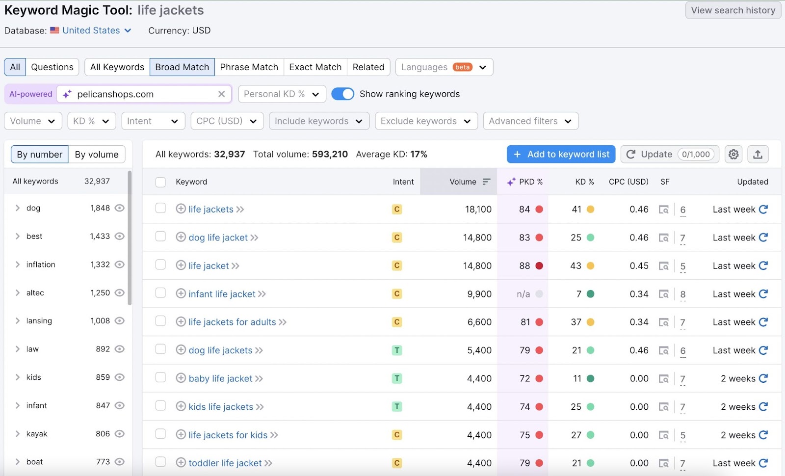Click the Volume column sort icon
Screen dimensions: 785x476
[486, 182]
